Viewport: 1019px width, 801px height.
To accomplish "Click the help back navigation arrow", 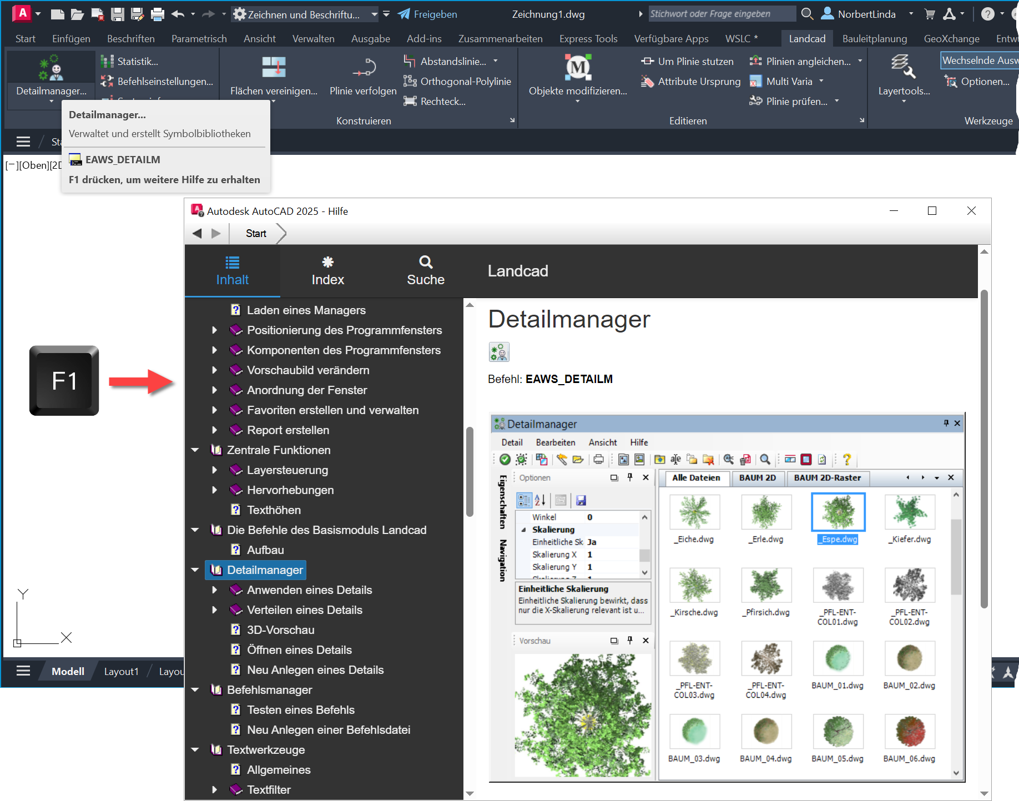I will (x=197, y=234).
